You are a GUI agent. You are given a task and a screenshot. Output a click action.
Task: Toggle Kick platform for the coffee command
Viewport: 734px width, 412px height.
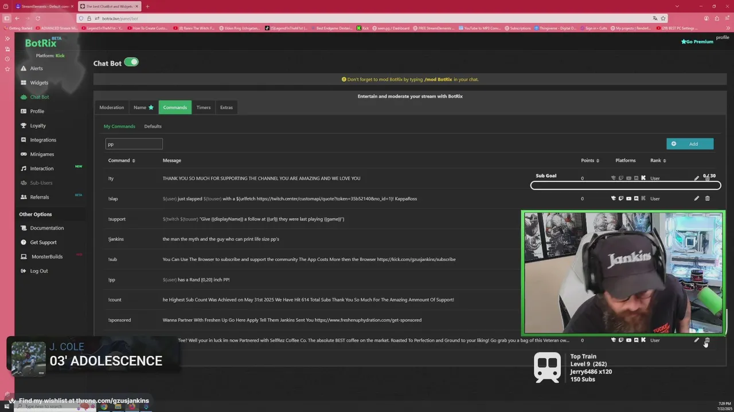coord(643,340)
